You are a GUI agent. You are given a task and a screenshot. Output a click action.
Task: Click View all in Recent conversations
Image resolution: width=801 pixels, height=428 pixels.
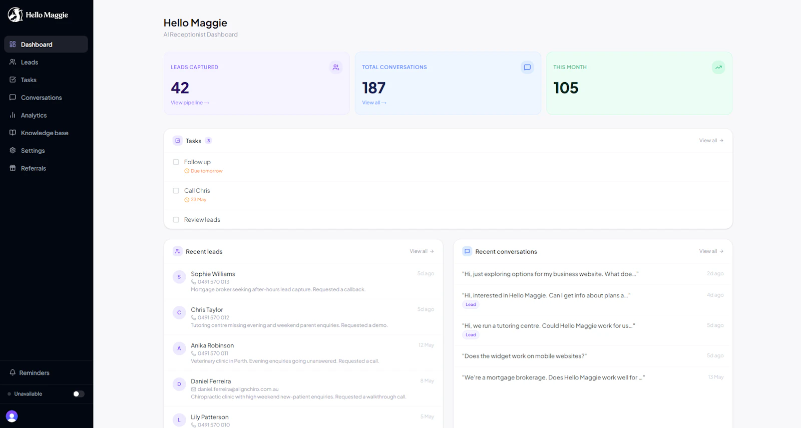[x=711, y=251]
